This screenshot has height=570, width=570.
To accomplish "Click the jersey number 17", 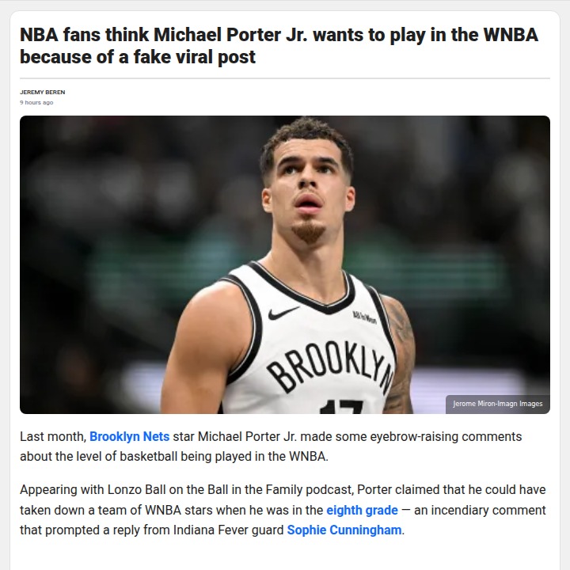I will point(342,407).
